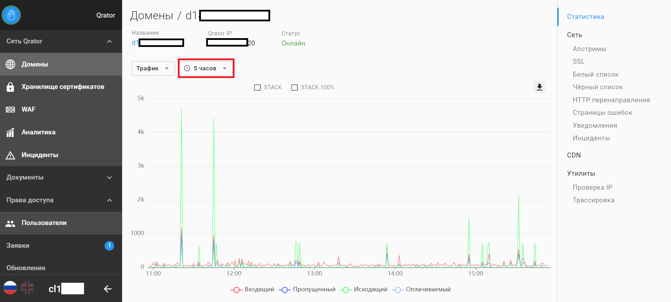Viewport: 671px width, 302px height.
Task: Switch language using the British flag
Action: click(27, 288)
